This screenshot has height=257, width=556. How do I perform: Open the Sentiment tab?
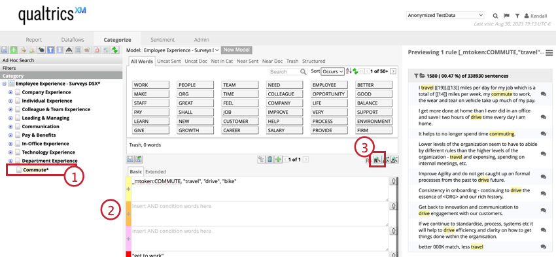click(x=162, y=40)
